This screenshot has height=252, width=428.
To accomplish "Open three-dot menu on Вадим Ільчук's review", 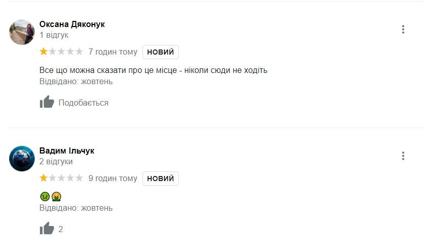I will pyautogui.click(x=403, y=156).
